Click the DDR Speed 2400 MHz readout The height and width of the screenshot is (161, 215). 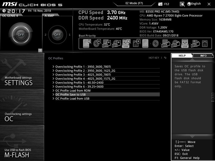click(x=103, y=18)
